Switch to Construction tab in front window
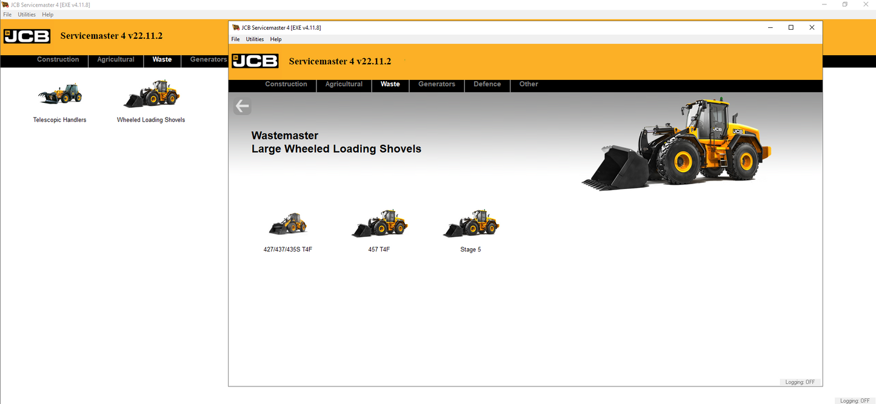 pos(286,84)
